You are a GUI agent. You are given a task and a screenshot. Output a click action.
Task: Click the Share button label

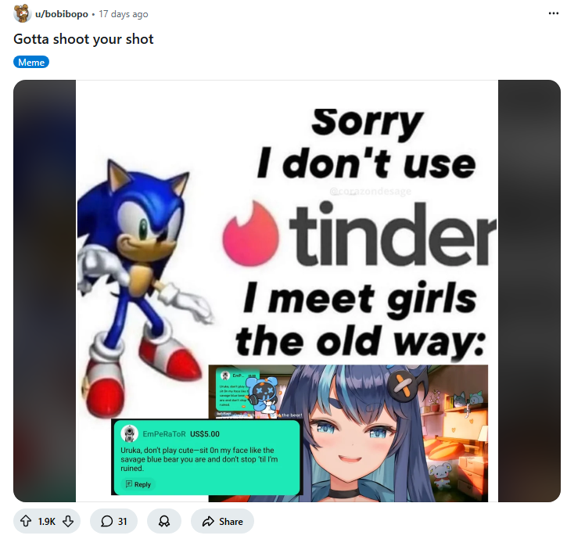(x=231, y=521)
